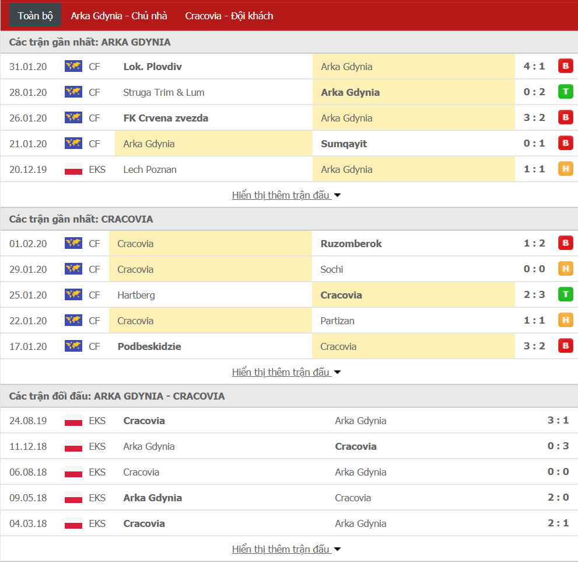This screenshot has width=578, height=562.
Task: Click red B badge for FK Crvena zvezda match
Action: click(x=566, y=117)
